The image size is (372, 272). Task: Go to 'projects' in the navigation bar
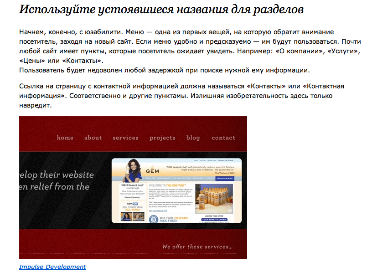coord(162,138)
